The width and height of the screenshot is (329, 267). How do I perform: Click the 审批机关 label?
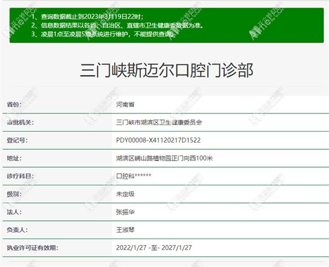[x=20, y=122]
